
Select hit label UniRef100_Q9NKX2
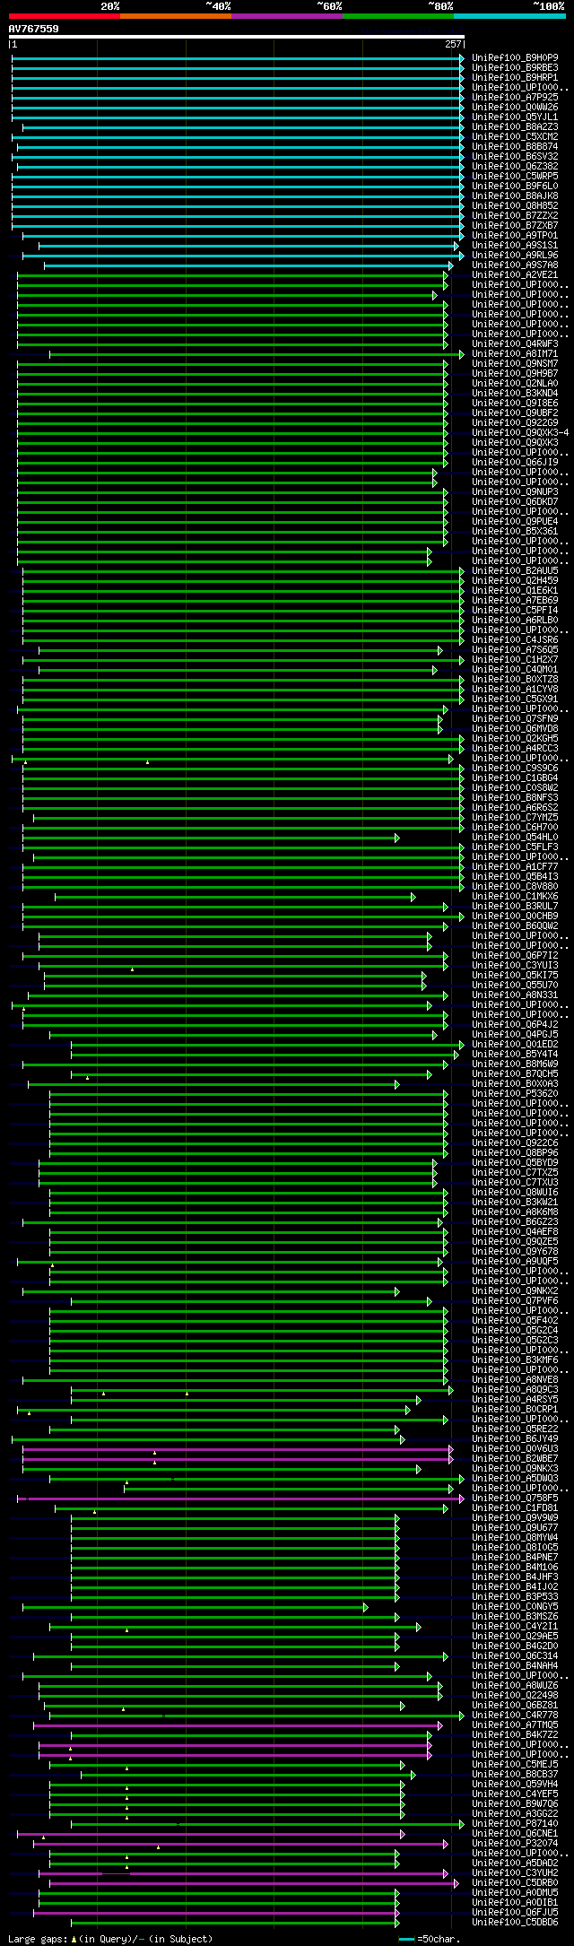(515, 1290)
